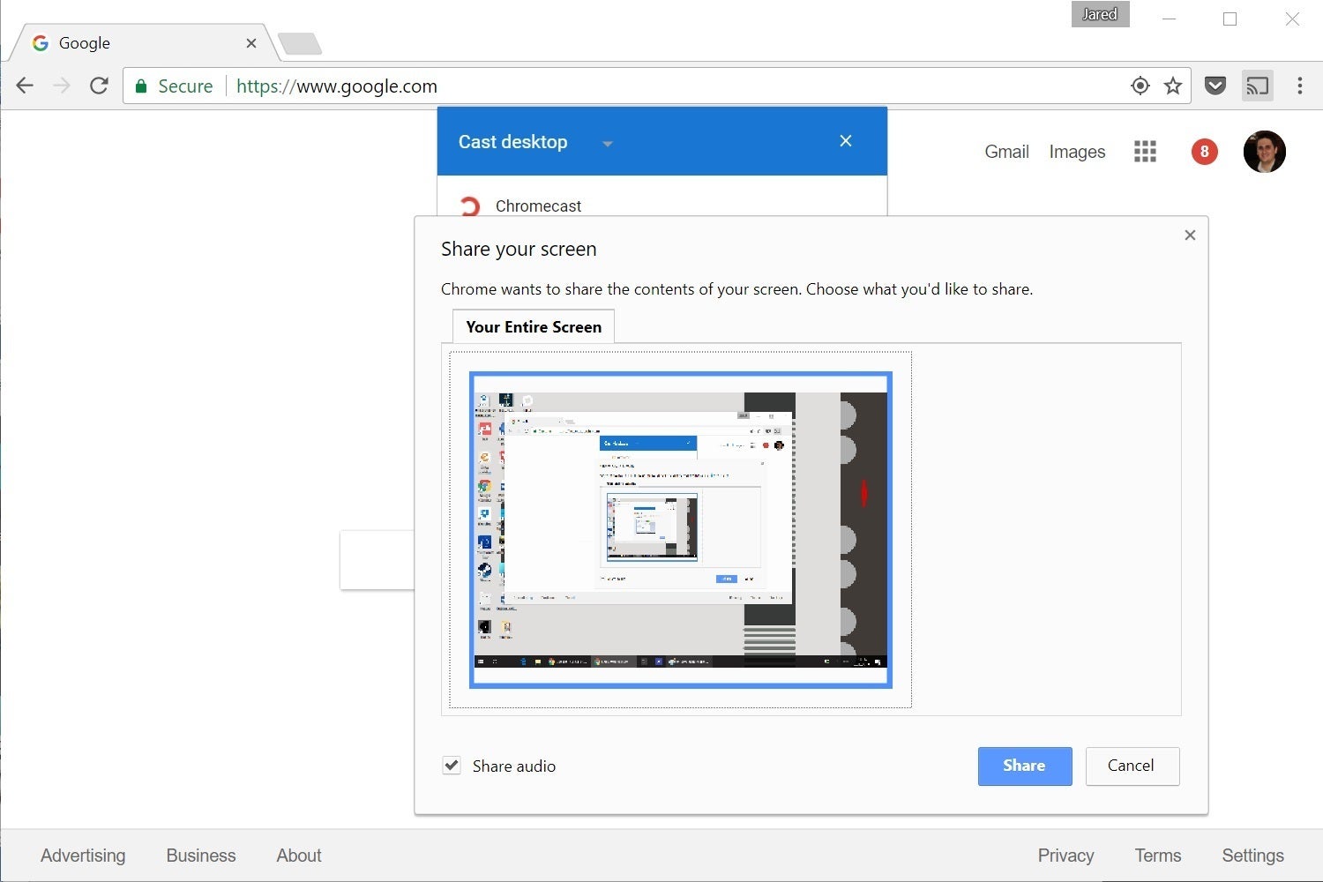Screen dimensions: 1323x882
Task: Uncheck the Share audio checkbox
Action: [452, 766]
